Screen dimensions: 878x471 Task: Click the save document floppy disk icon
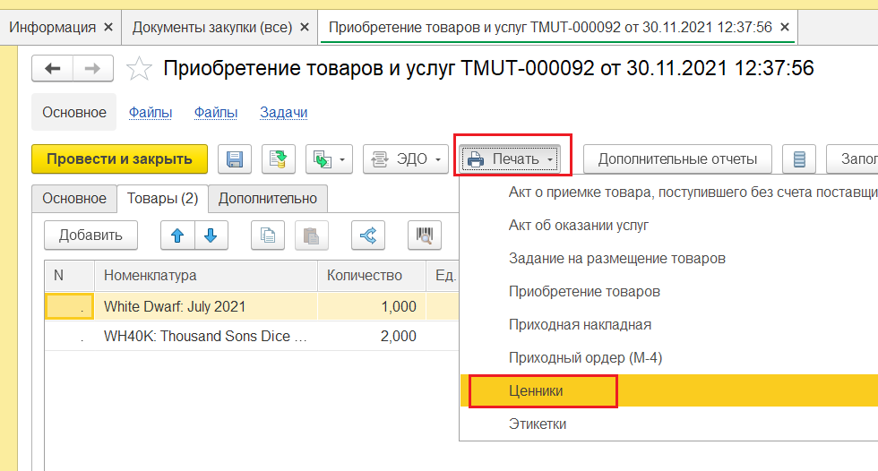[236, 159]
